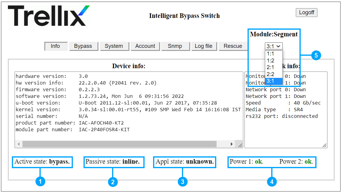Select segment 1:1 from the dropdown list
This screenshot has height=193, width=342.
pos(274,54)
